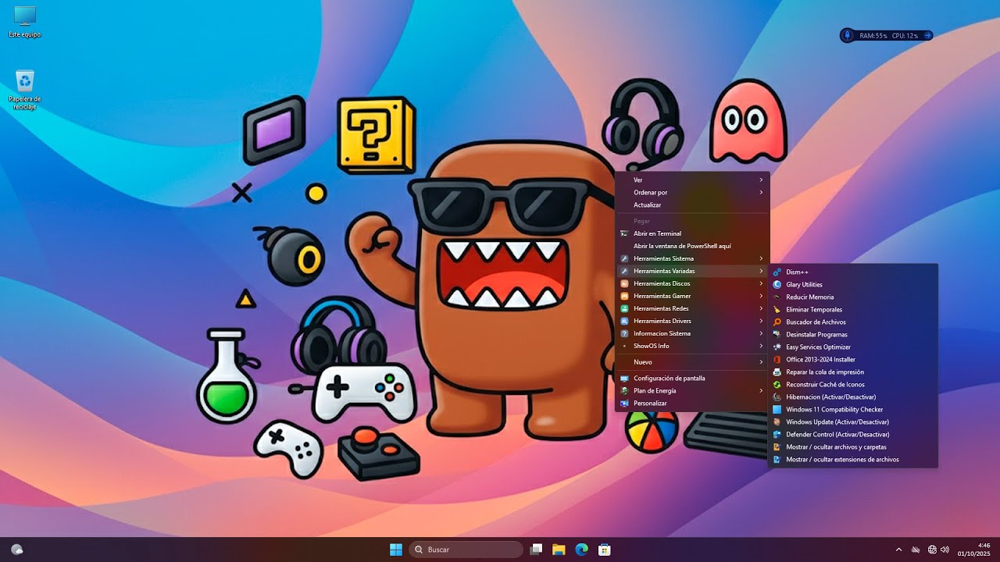
Task: Expand Plan de Energía submenu
Action: [x=692, y=390]
